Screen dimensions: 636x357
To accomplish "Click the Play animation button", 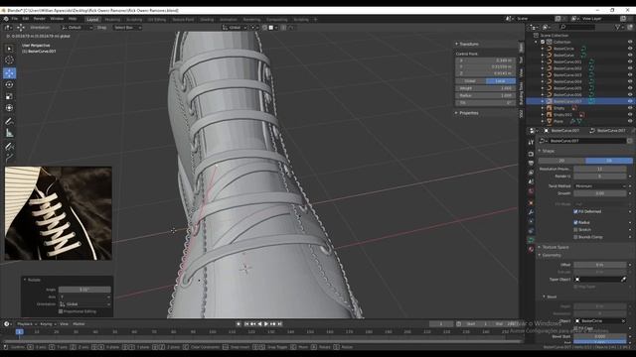I will [266, 324].
